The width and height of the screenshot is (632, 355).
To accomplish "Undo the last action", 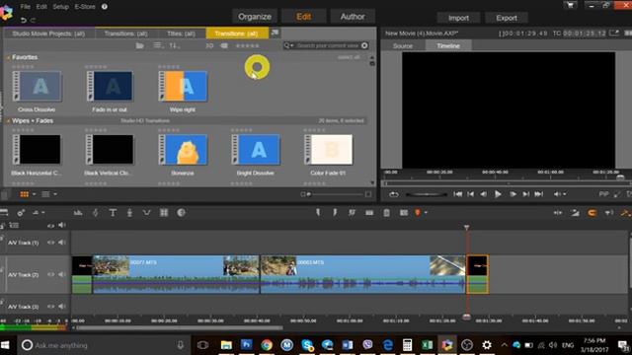I will pyautogui.click(x=24, y=20).
